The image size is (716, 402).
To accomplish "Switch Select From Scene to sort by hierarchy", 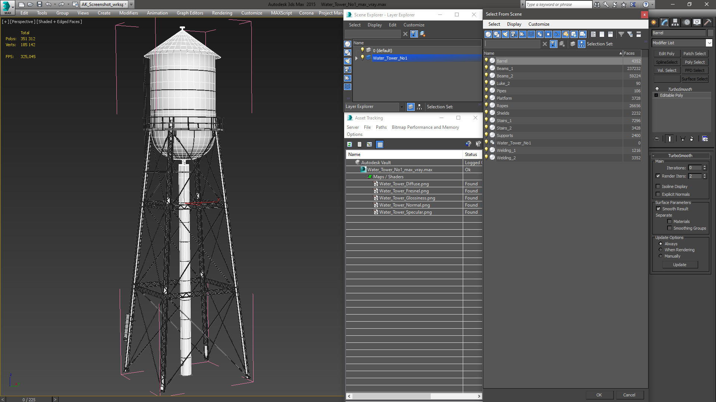I will coord(582,44).
